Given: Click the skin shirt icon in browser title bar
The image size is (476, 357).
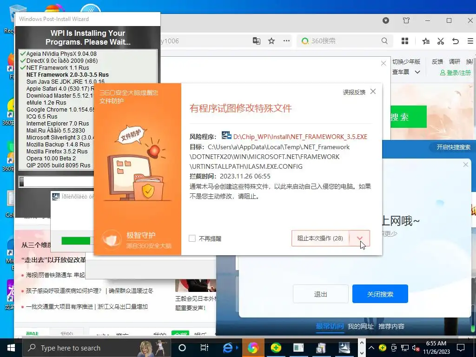Looking at the screenshot, I should click(x=406, y=20).
